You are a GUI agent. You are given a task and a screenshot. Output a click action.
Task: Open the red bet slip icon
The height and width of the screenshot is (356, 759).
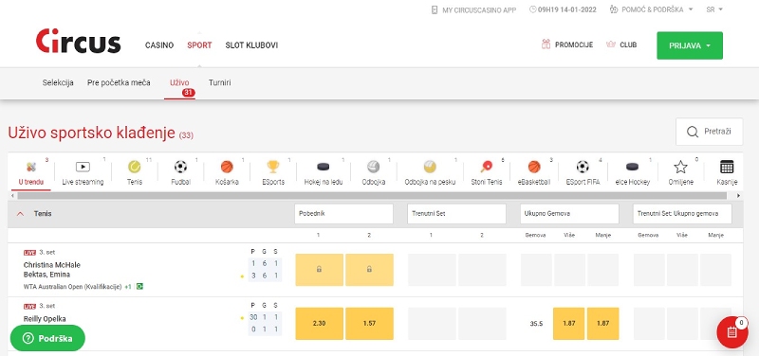(731, 332)
